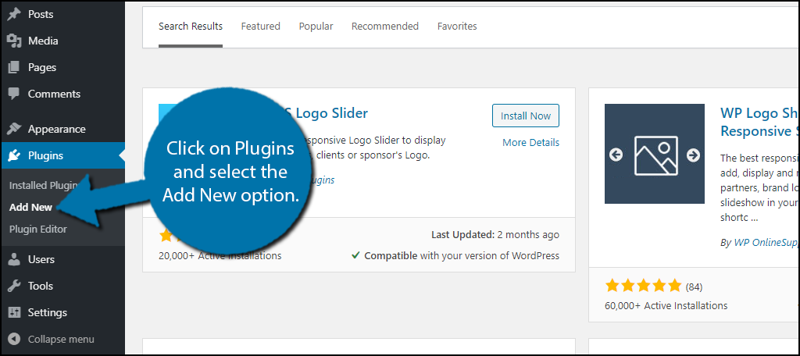
Task: Click right arrow on WP Logo thumbnail
Action: tap(693, 155)
